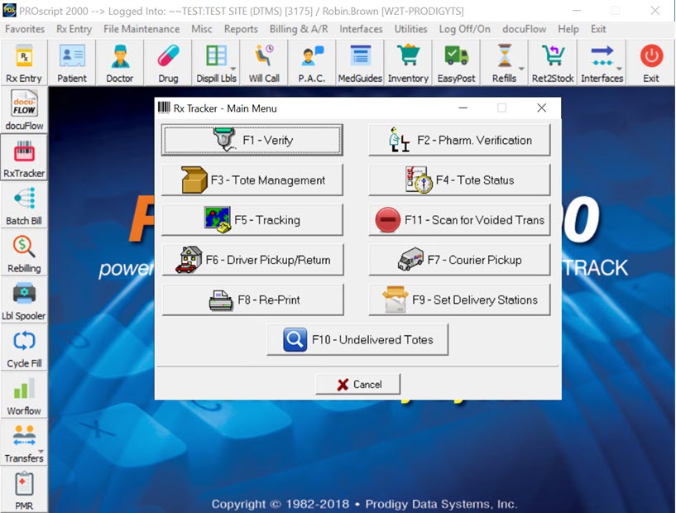Open MedGuides from the toolbar
Screen dimensions: 676x513
pyautogui.click(x=360, y=64)
